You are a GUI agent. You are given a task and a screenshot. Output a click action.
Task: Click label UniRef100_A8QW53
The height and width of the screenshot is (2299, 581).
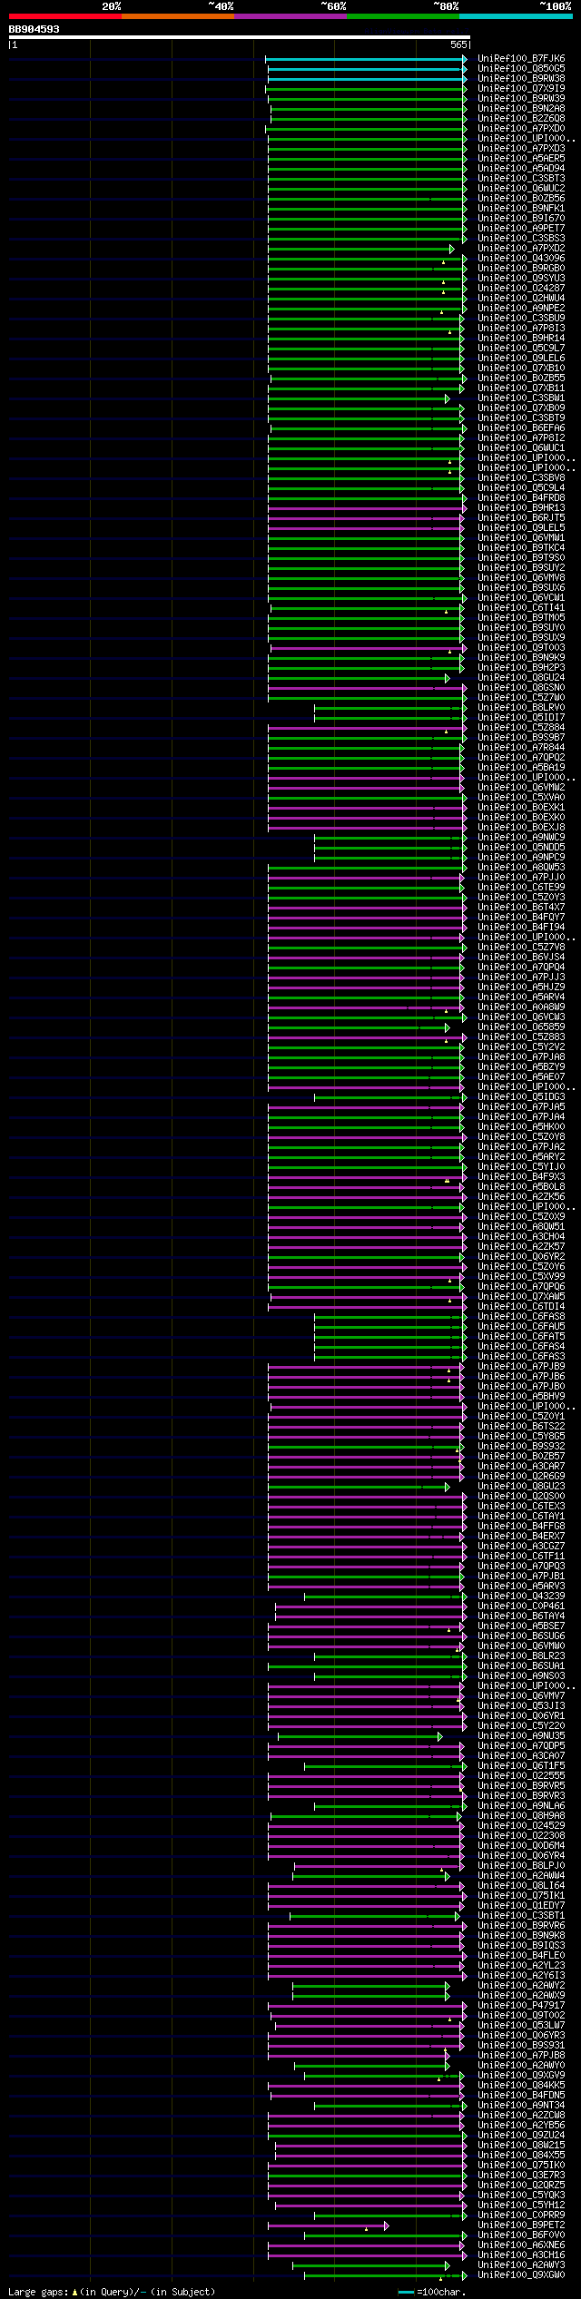point(521,868)
